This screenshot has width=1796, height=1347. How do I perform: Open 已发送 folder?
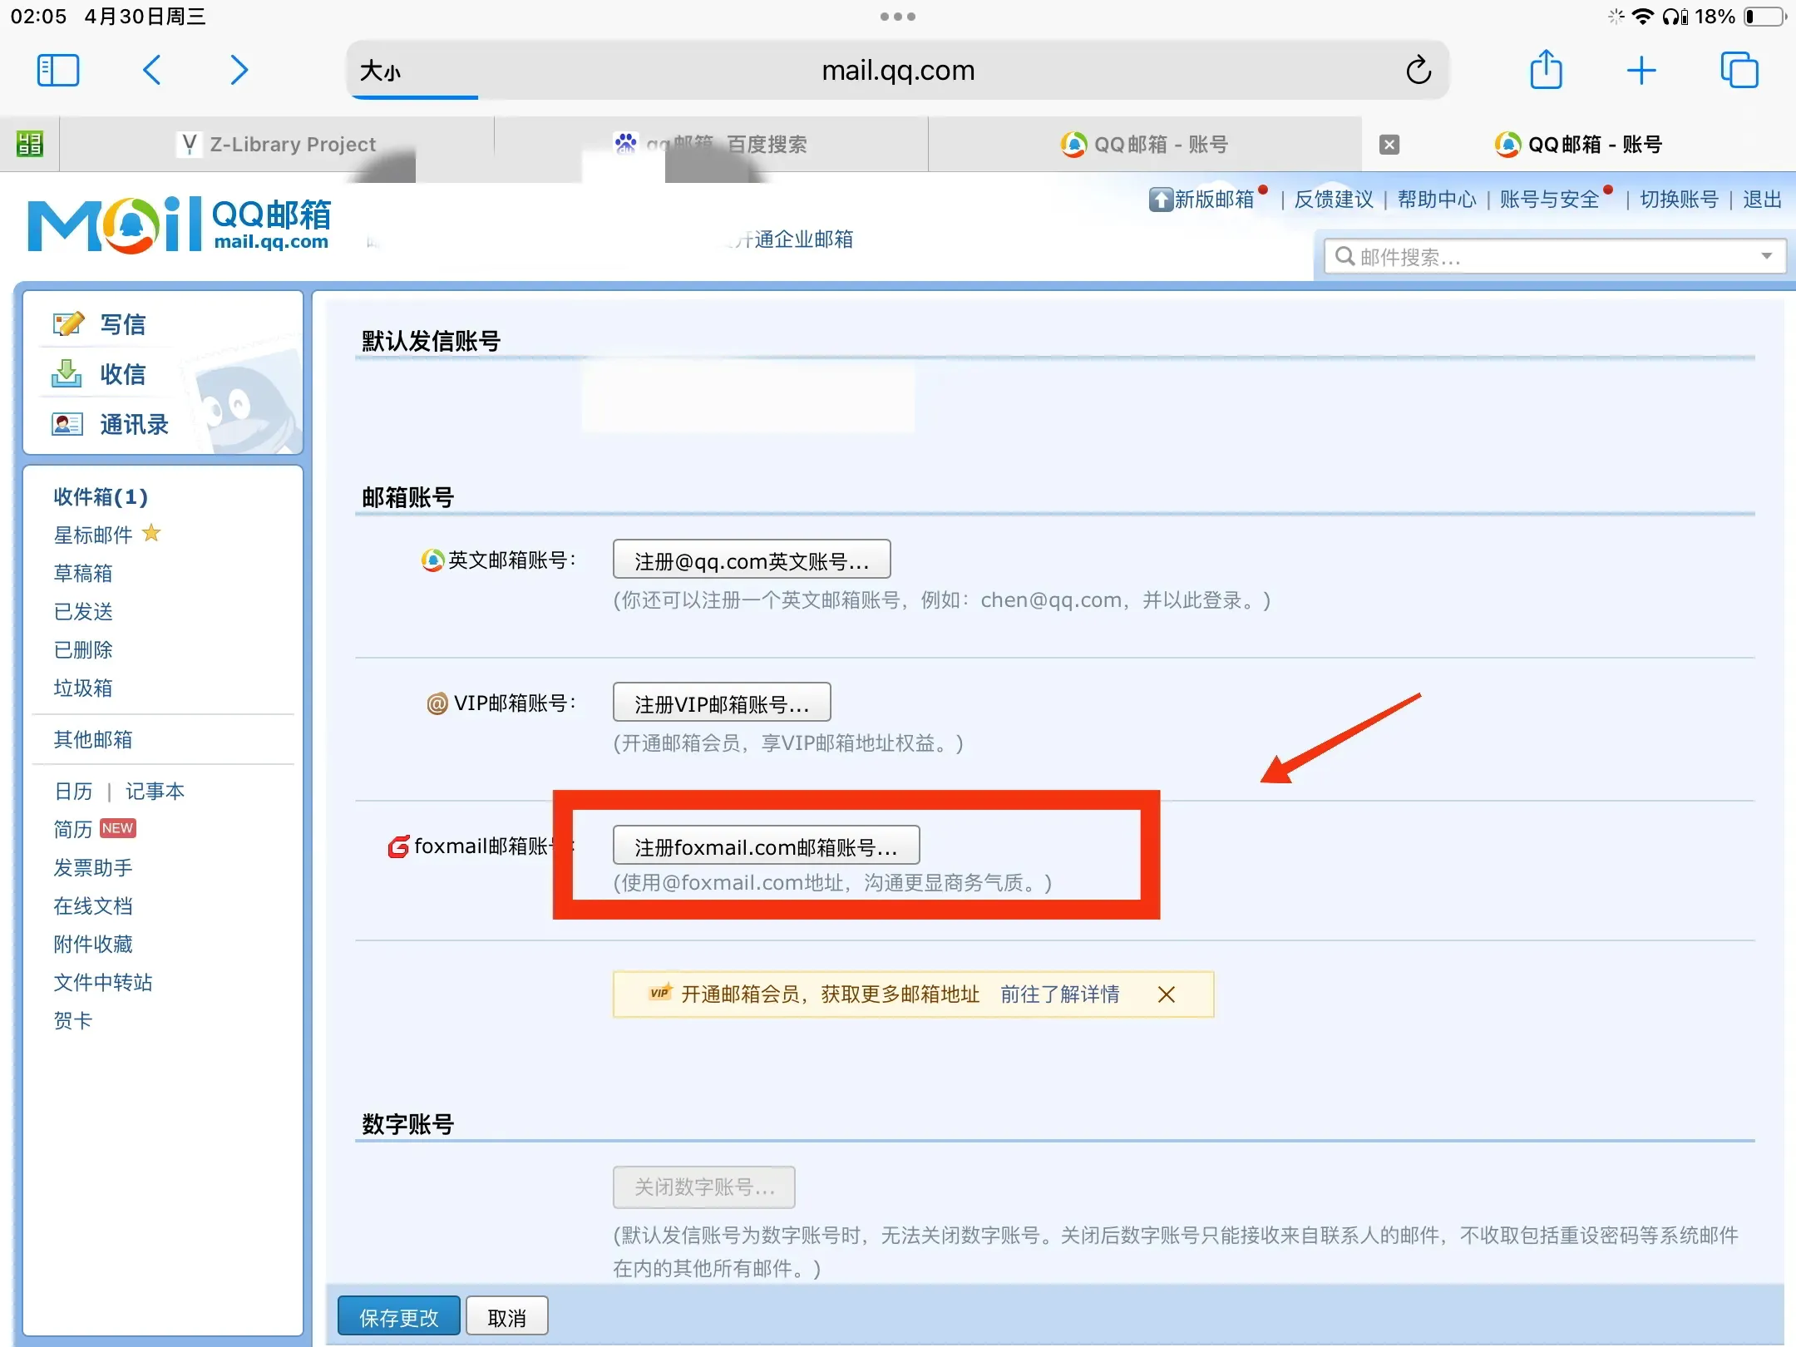[x=83, y=611]
